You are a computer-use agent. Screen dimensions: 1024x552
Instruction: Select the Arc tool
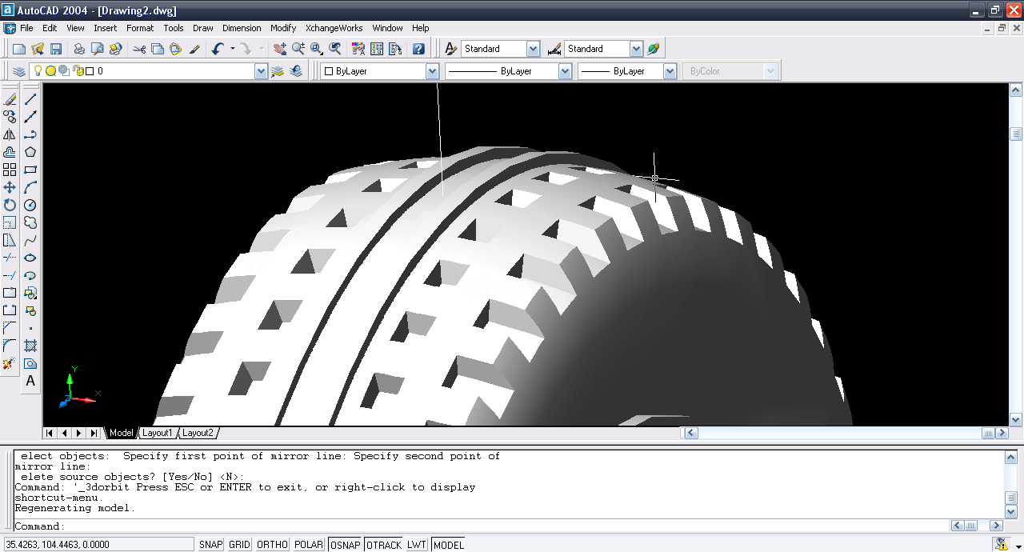point(30,187)
